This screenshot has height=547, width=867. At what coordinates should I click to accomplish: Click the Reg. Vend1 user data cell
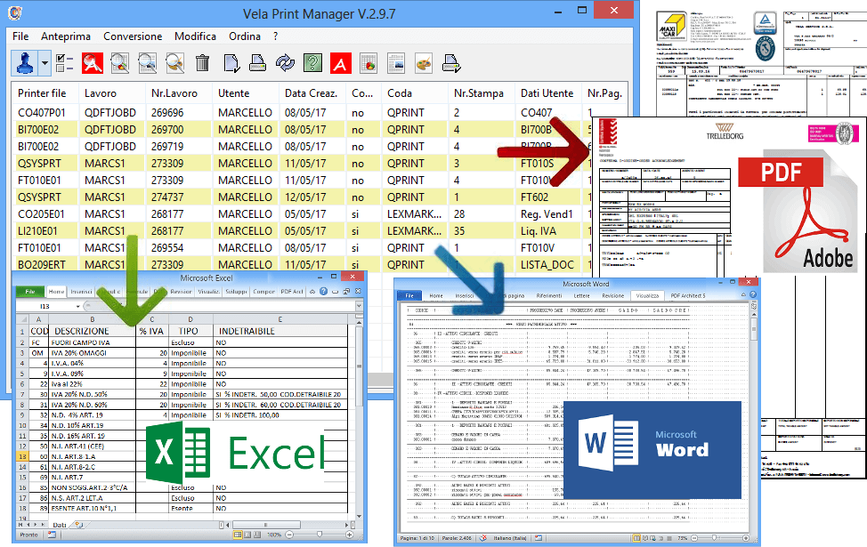pyautogui.click(x=547, y=213)
